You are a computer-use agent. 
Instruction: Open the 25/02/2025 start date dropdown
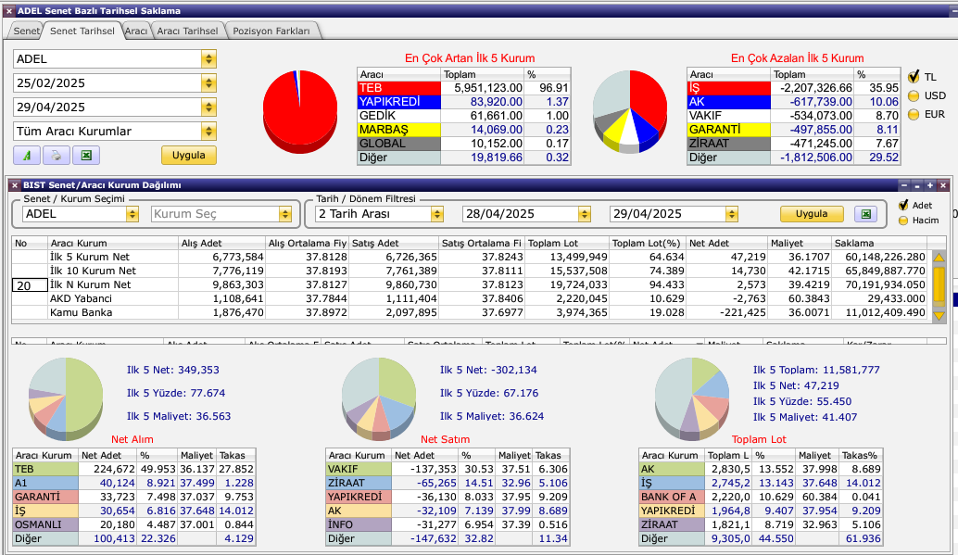209,83
